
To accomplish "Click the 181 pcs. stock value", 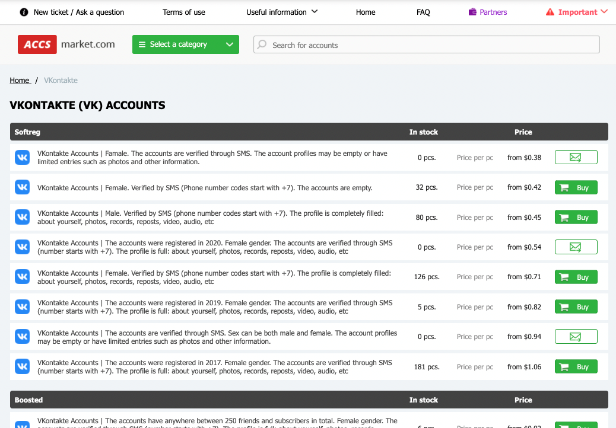I will click(427, 367).
